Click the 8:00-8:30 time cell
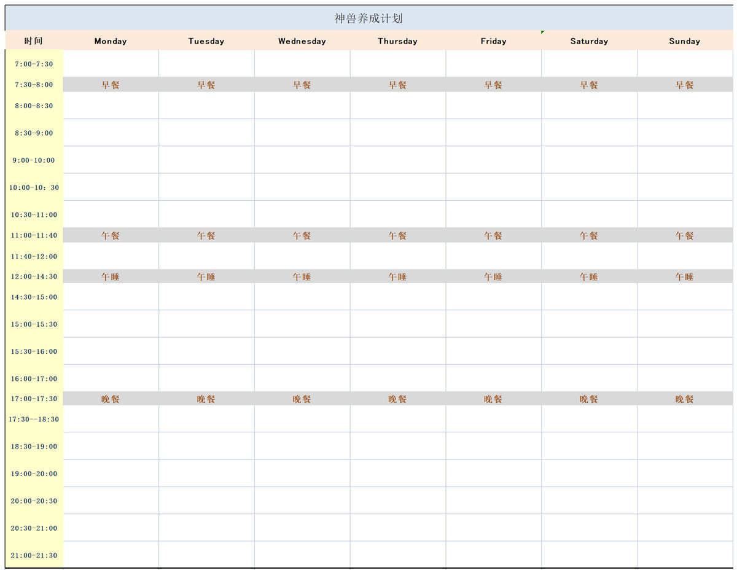737x570 pixels. tap(34, 106)
